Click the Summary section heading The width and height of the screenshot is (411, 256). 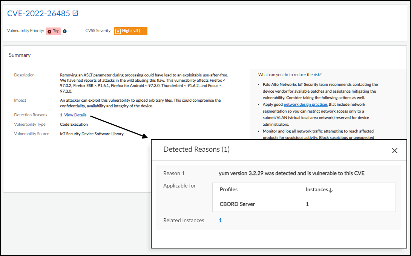20,55
